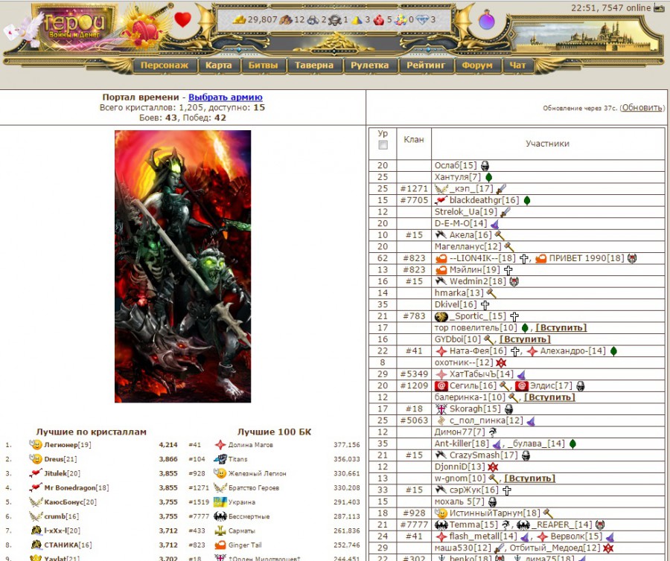Click the online players icon in header
670x561 pixels.
pyautogui.click(x=659, y=8)
